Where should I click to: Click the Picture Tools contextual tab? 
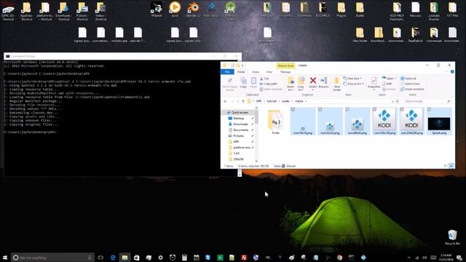click(x=285, y=65)
